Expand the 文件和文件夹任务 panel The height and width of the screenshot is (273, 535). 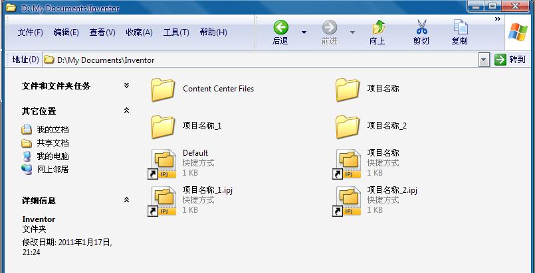click(127, 85)
